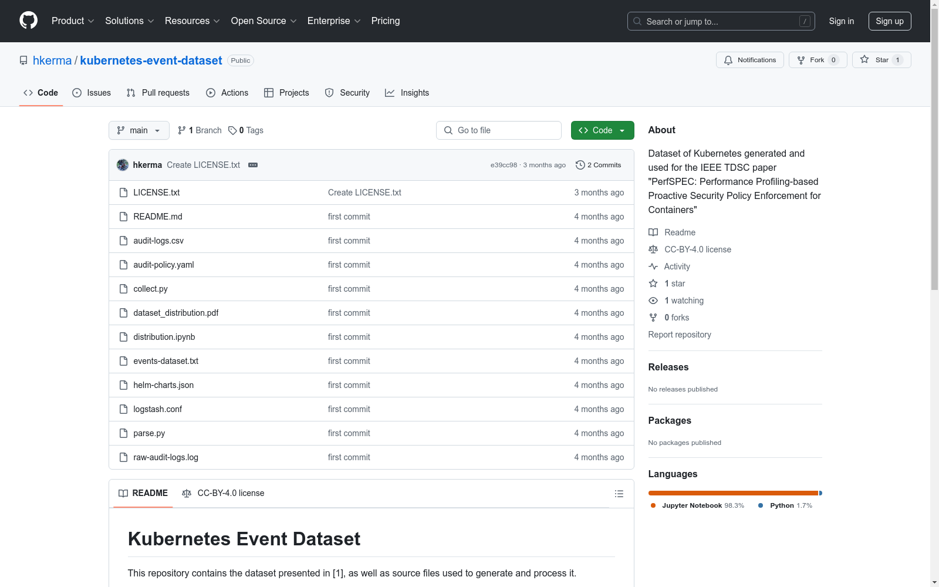Open the dataset_distribution.pdf file
Viewport: 939px width, 587px height.
coord(176,313)
